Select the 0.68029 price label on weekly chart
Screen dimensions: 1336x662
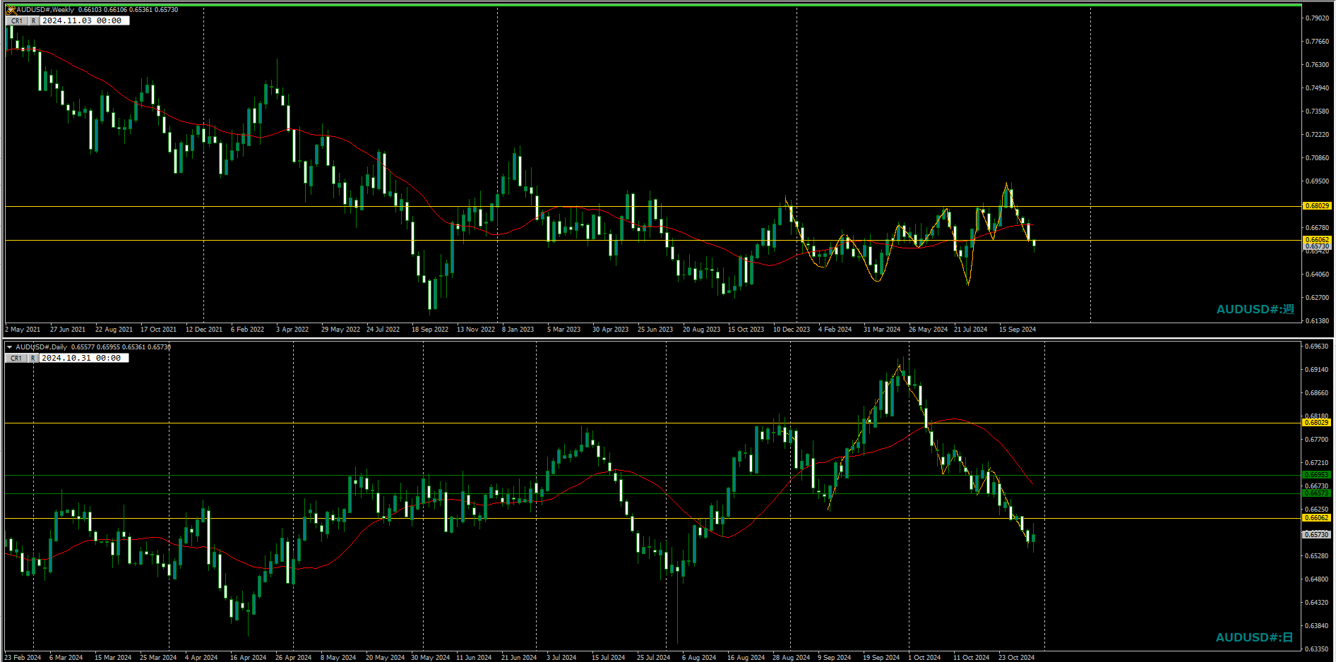pyautogui.click(x=1316, y=206)
